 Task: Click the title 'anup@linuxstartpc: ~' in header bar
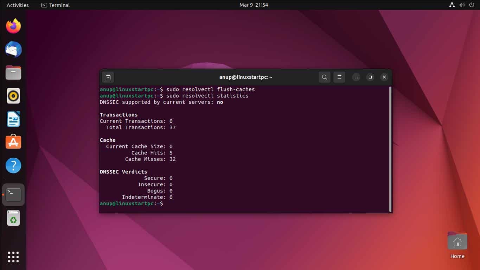click(246, 77)
